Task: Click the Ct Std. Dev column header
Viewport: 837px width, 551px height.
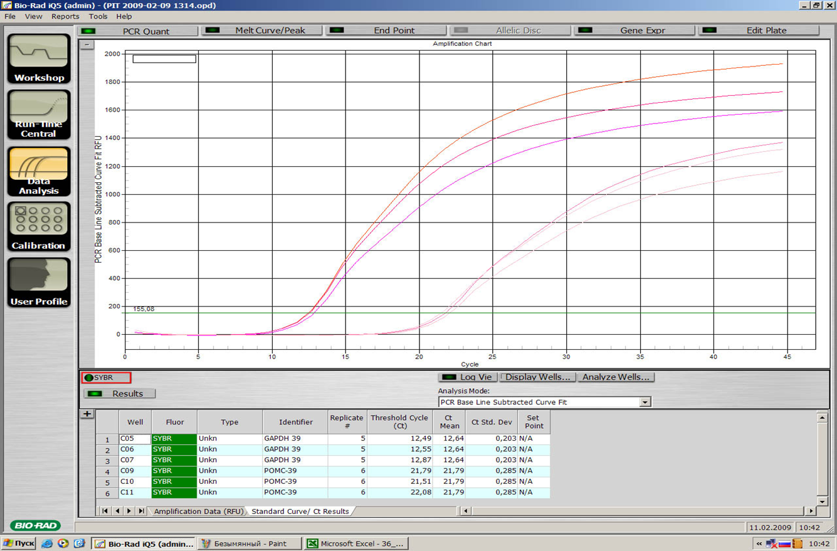Action: 492,422
